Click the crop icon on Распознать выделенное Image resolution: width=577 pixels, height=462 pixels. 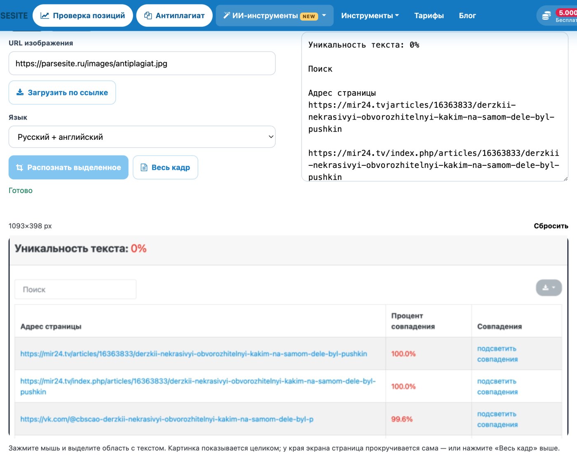pyautogui.click(x=19, y=167)
